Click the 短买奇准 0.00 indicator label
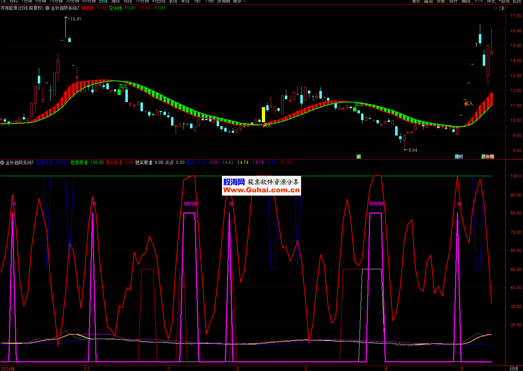Image resolution: width=523 pixels, height=371 pixels. pyautogui.click(x=149, y=162)
